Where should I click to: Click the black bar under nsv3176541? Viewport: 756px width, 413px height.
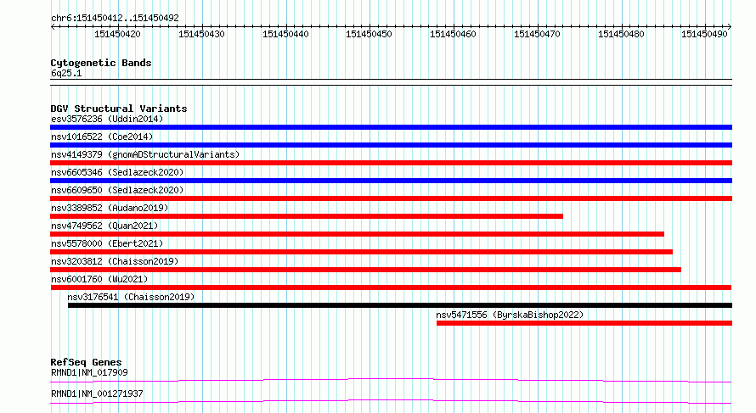[x=400, y=305]
